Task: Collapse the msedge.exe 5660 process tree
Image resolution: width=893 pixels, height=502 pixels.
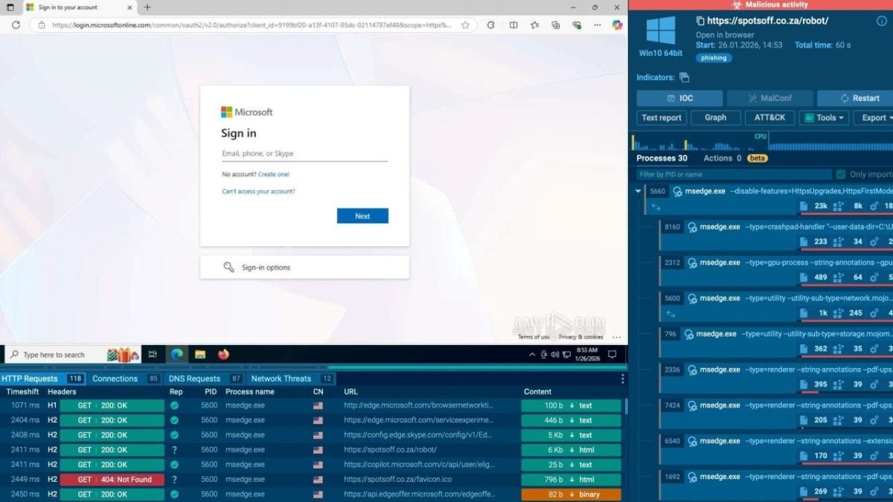Action: click(638, 191)
